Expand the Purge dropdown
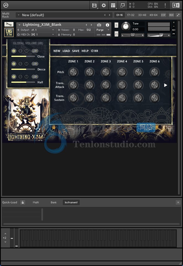 103,30
